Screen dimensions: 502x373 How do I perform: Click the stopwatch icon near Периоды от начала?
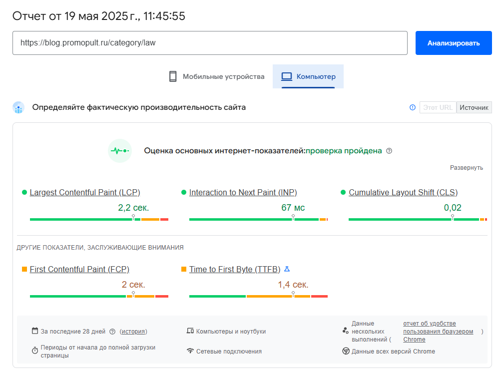pyautogui.click(x=35, y=351)
